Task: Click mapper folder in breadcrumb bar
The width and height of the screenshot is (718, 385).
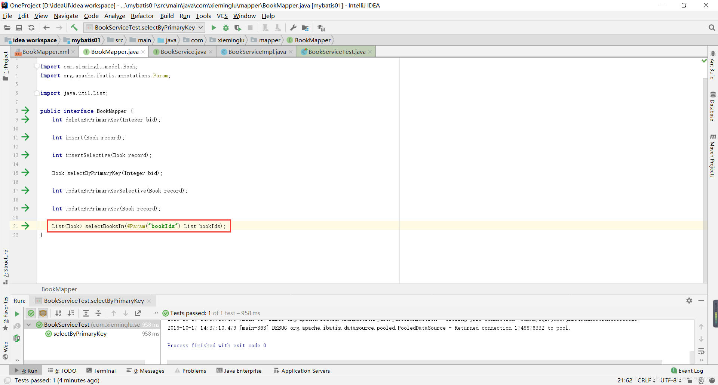Action: [x=266, y=40]
